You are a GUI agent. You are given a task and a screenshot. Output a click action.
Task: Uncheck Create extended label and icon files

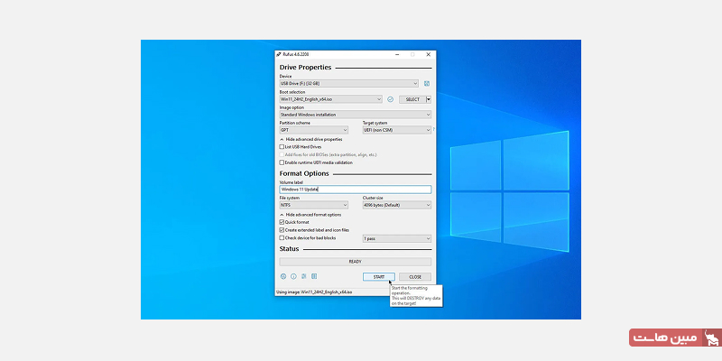(x=282, y=230)
